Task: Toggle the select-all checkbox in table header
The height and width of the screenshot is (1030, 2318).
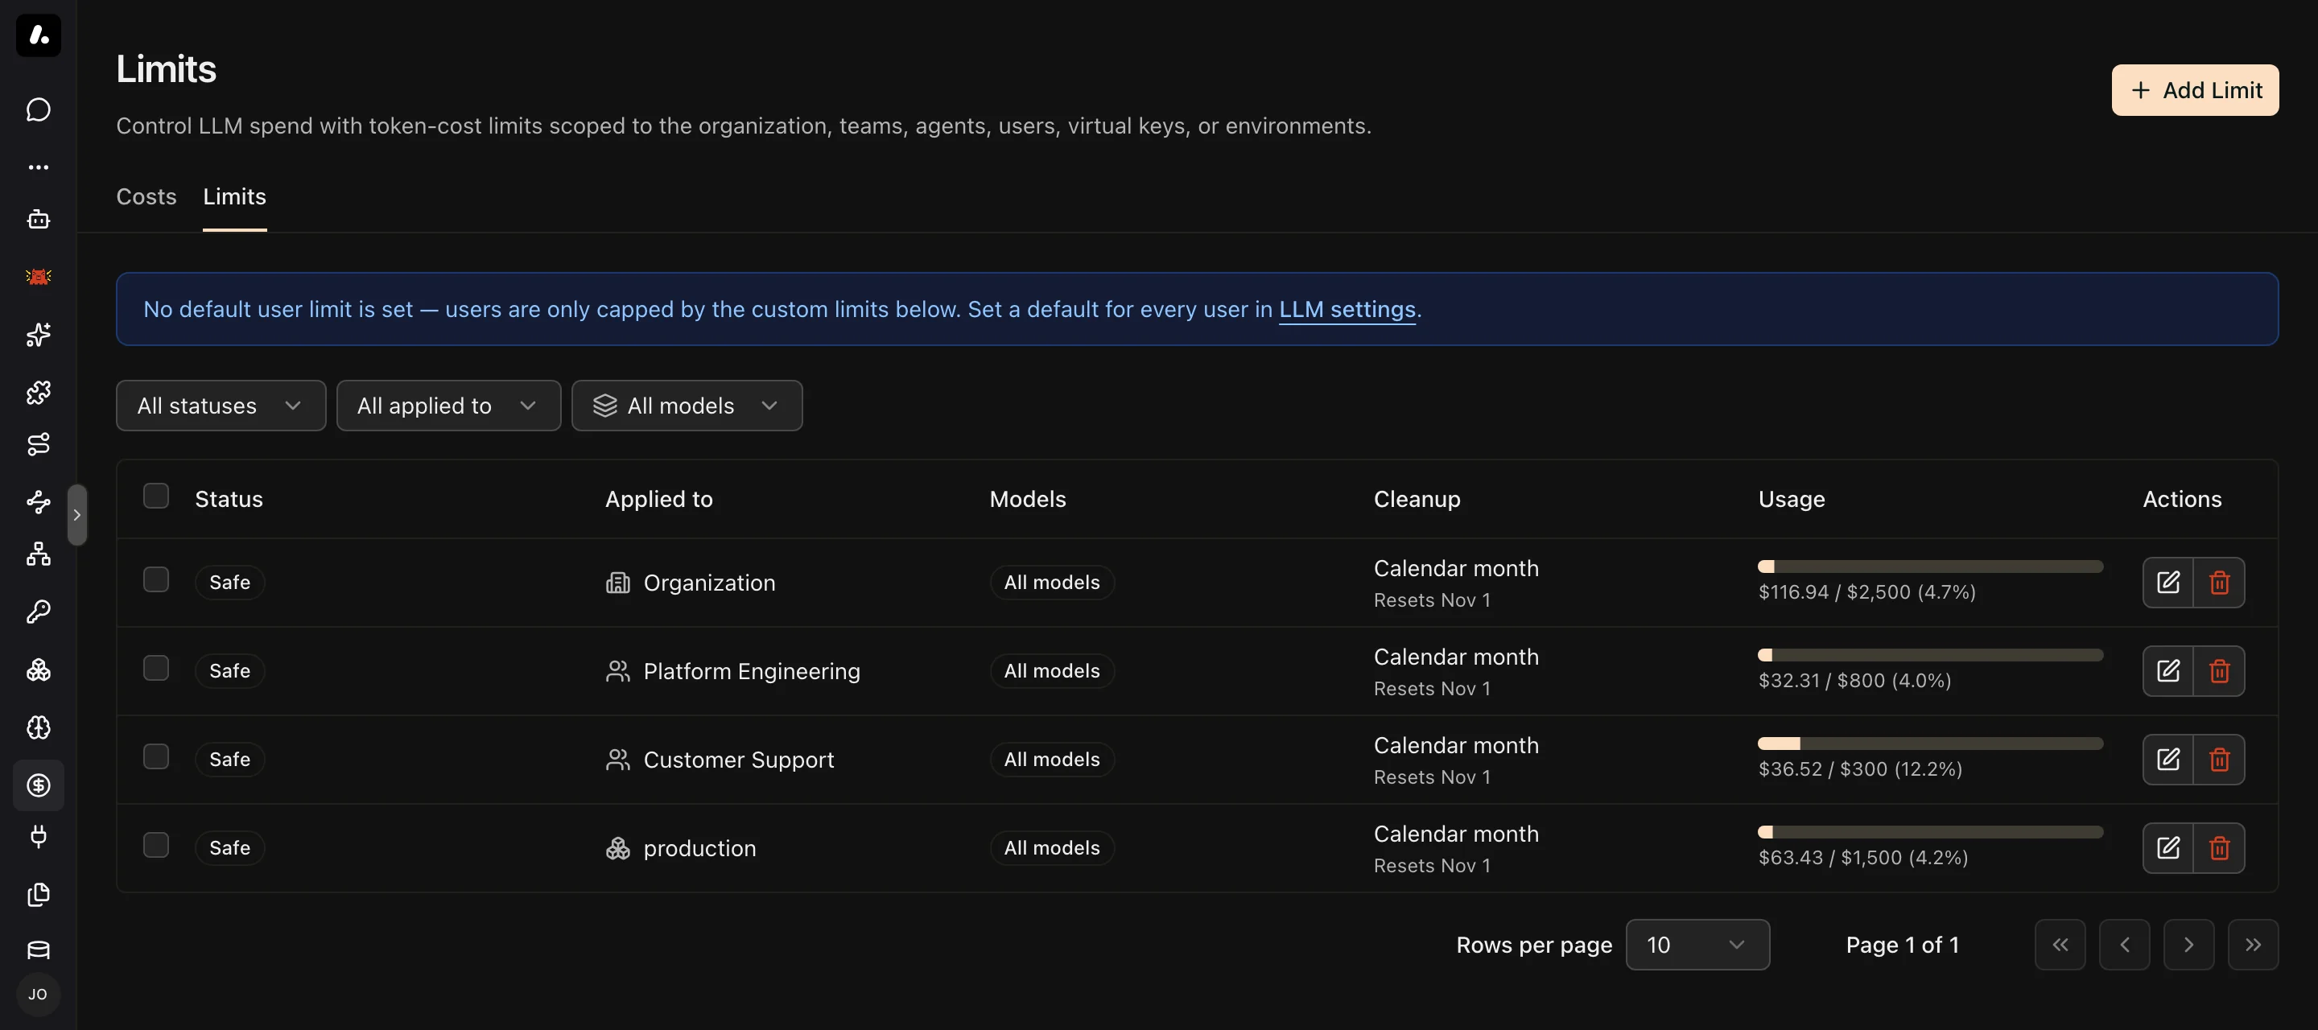Action: click(x=155, y=496)
